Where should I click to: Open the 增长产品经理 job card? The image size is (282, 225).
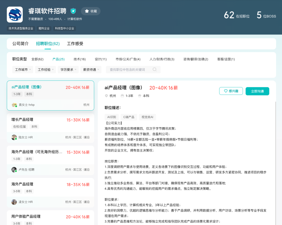(50, 128)
